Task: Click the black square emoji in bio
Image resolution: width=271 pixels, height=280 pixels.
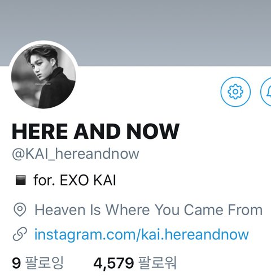Action: [20, 180]
